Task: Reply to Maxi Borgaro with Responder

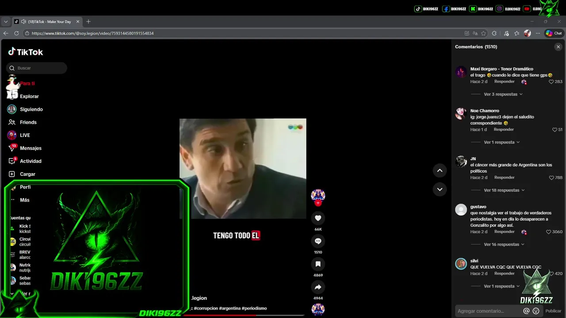Action: pyautogui.click(x=504, y=82)
